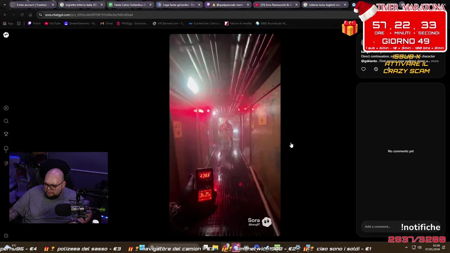Show hidden tray icons chevron
The width and height of the screenshot is (450, 253).
click(406, 247)
